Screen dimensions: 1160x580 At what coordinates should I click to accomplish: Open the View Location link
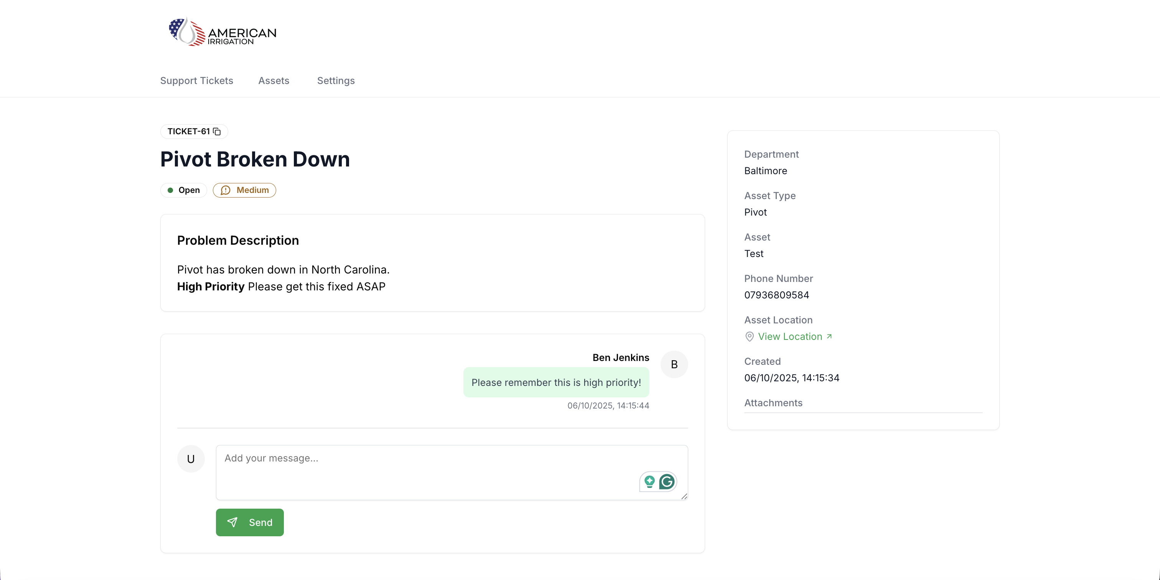point(790,337)
